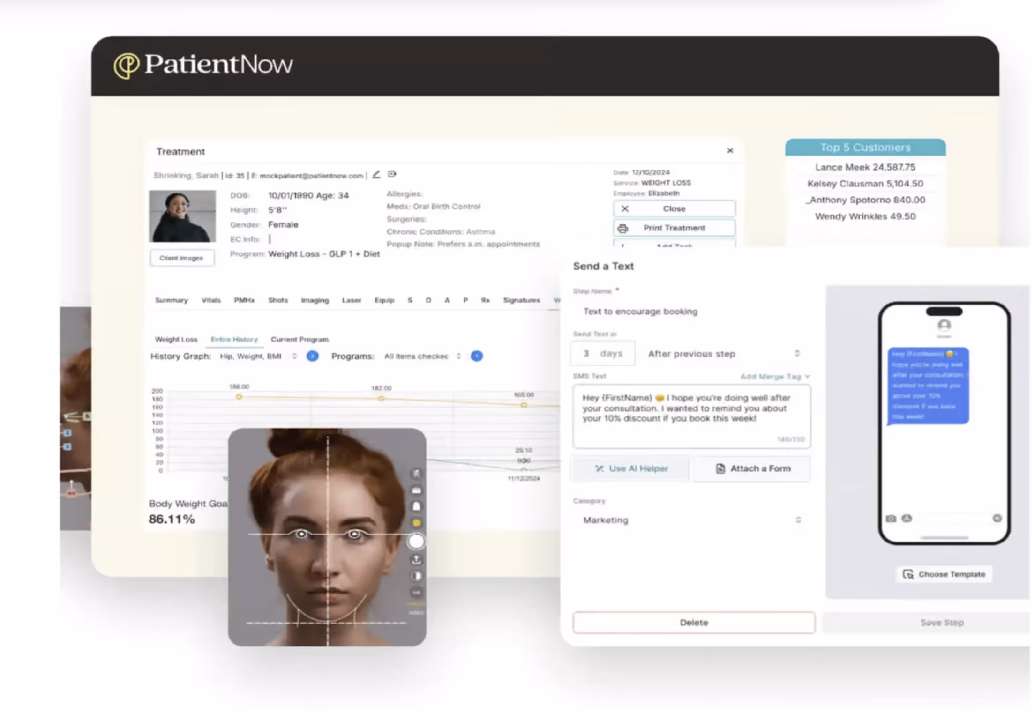The width and height of the screenshot is (1035, 713).
Task: Click the 182.00 data point on the graph
Action: coord(382,399)
